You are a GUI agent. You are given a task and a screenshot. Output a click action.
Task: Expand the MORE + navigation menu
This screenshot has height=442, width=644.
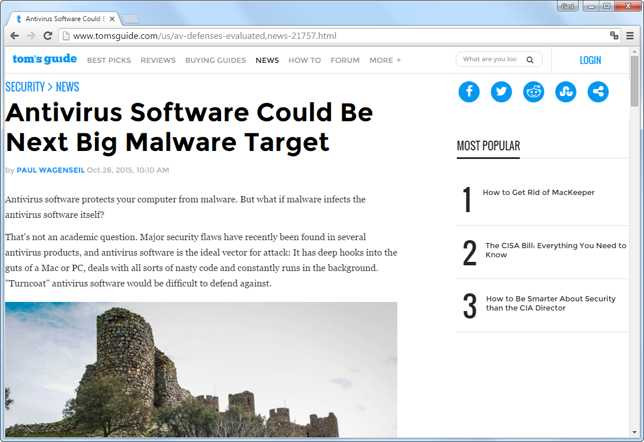pos(385,60)
